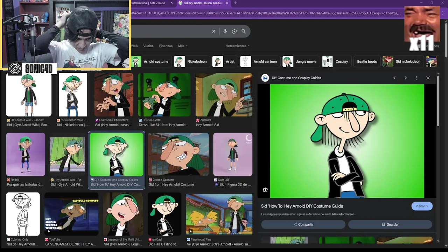Click the Guardar save button

pyautogui.click(x=390, y=224)
